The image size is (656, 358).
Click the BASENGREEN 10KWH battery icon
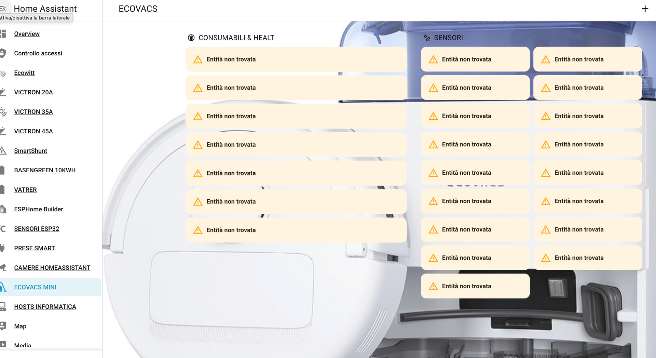3,170
